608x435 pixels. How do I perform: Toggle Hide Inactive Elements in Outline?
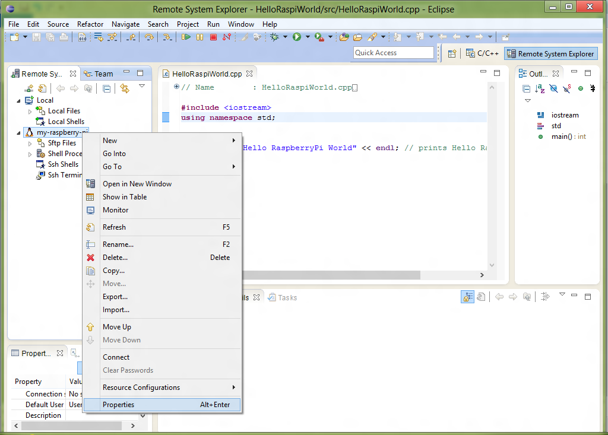(593, 89)
